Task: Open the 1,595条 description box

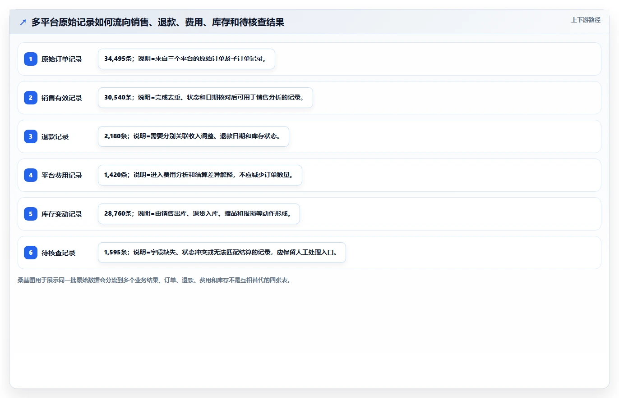Action: tap(222, 253)
